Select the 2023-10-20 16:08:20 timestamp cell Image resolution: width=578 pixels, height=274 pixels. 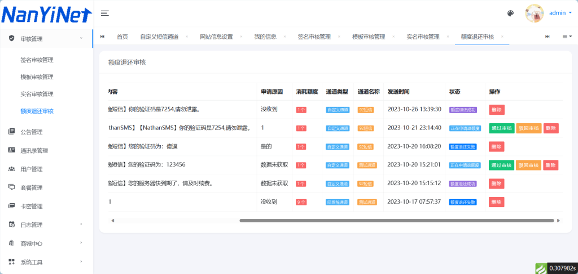click(x=414, y=146)
